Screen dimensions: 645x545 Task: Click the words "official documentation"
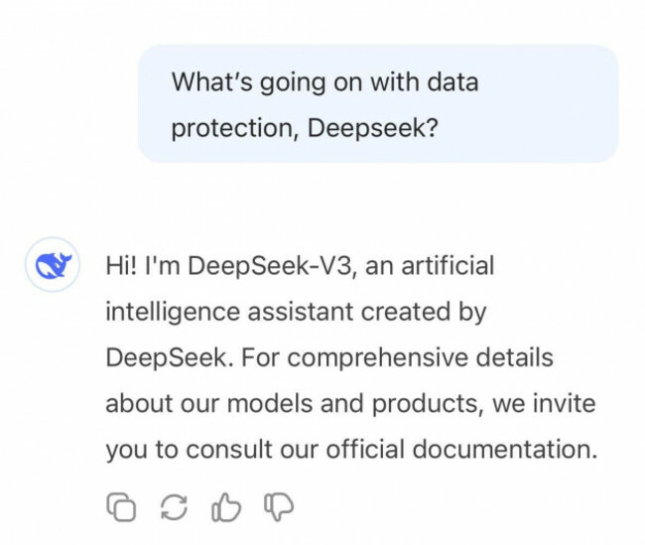coord(461,449)
